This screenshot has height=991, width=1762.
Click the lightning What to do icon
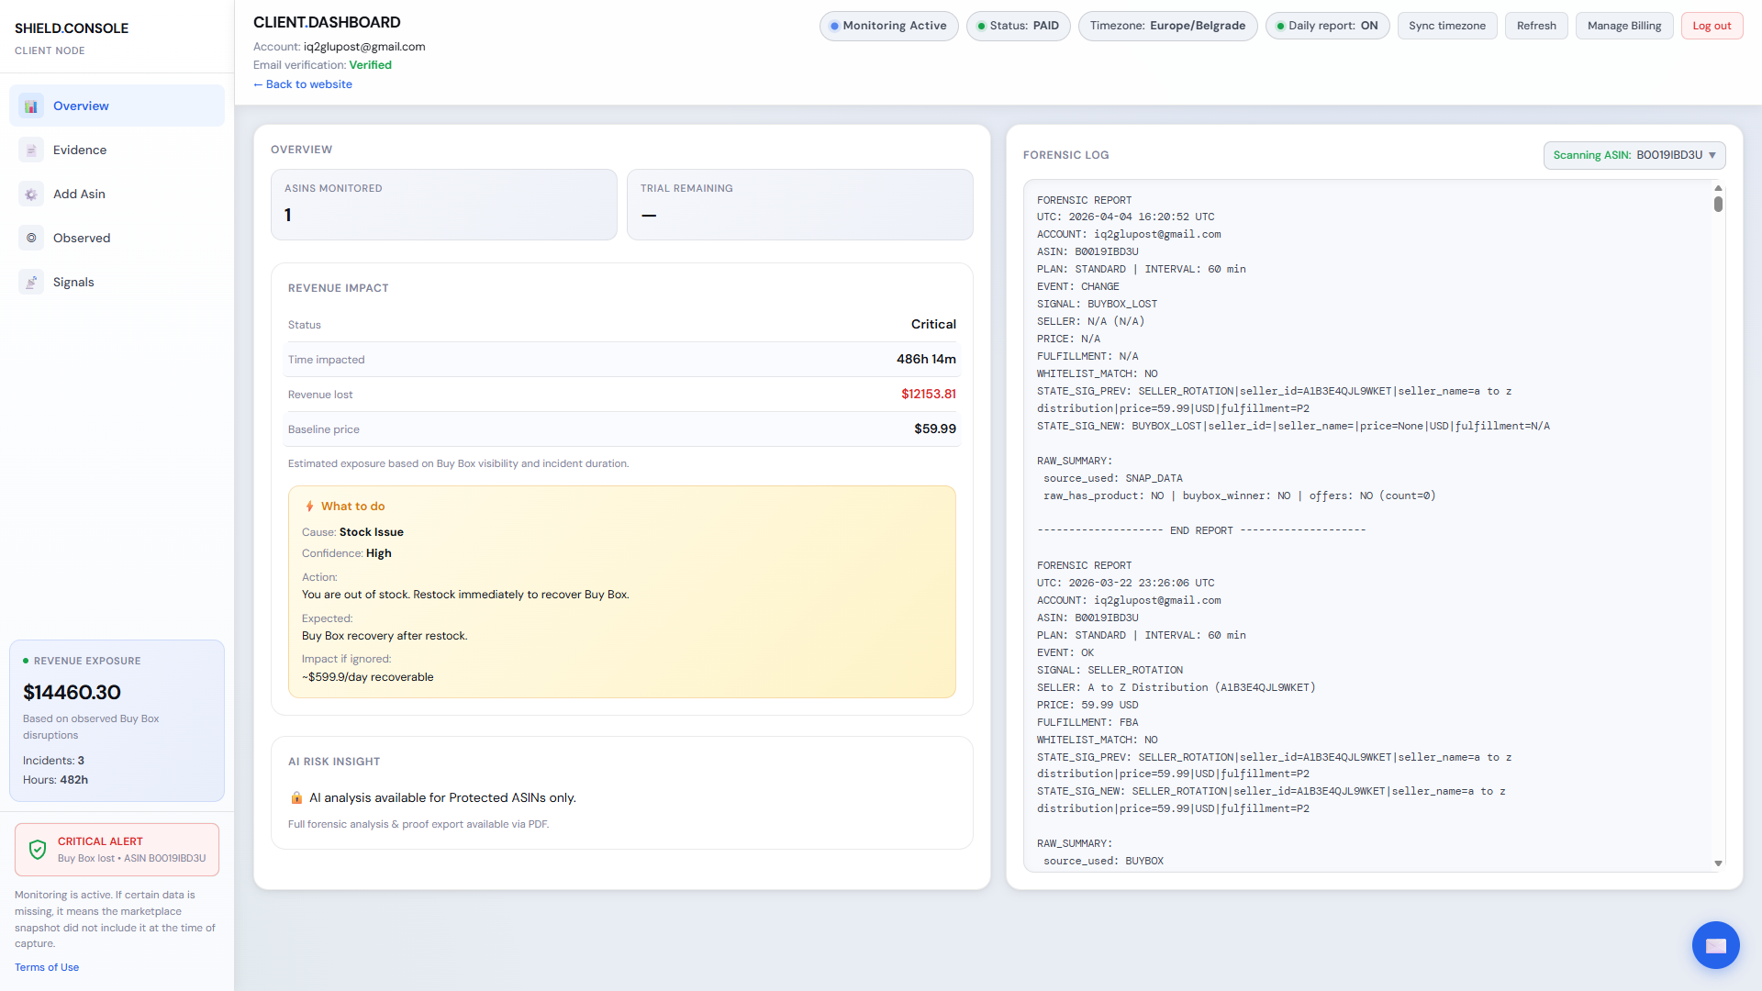pyautogui.click(x=309, y=507)
